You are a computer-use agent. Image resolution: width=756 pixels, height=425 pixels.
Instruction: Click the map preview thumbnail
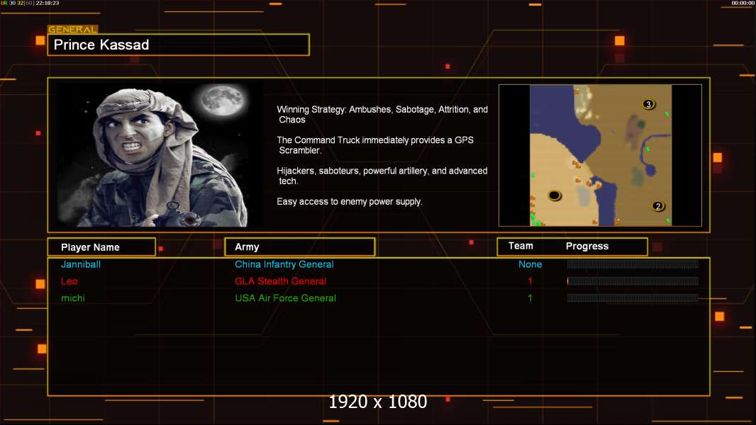point(600,155)
